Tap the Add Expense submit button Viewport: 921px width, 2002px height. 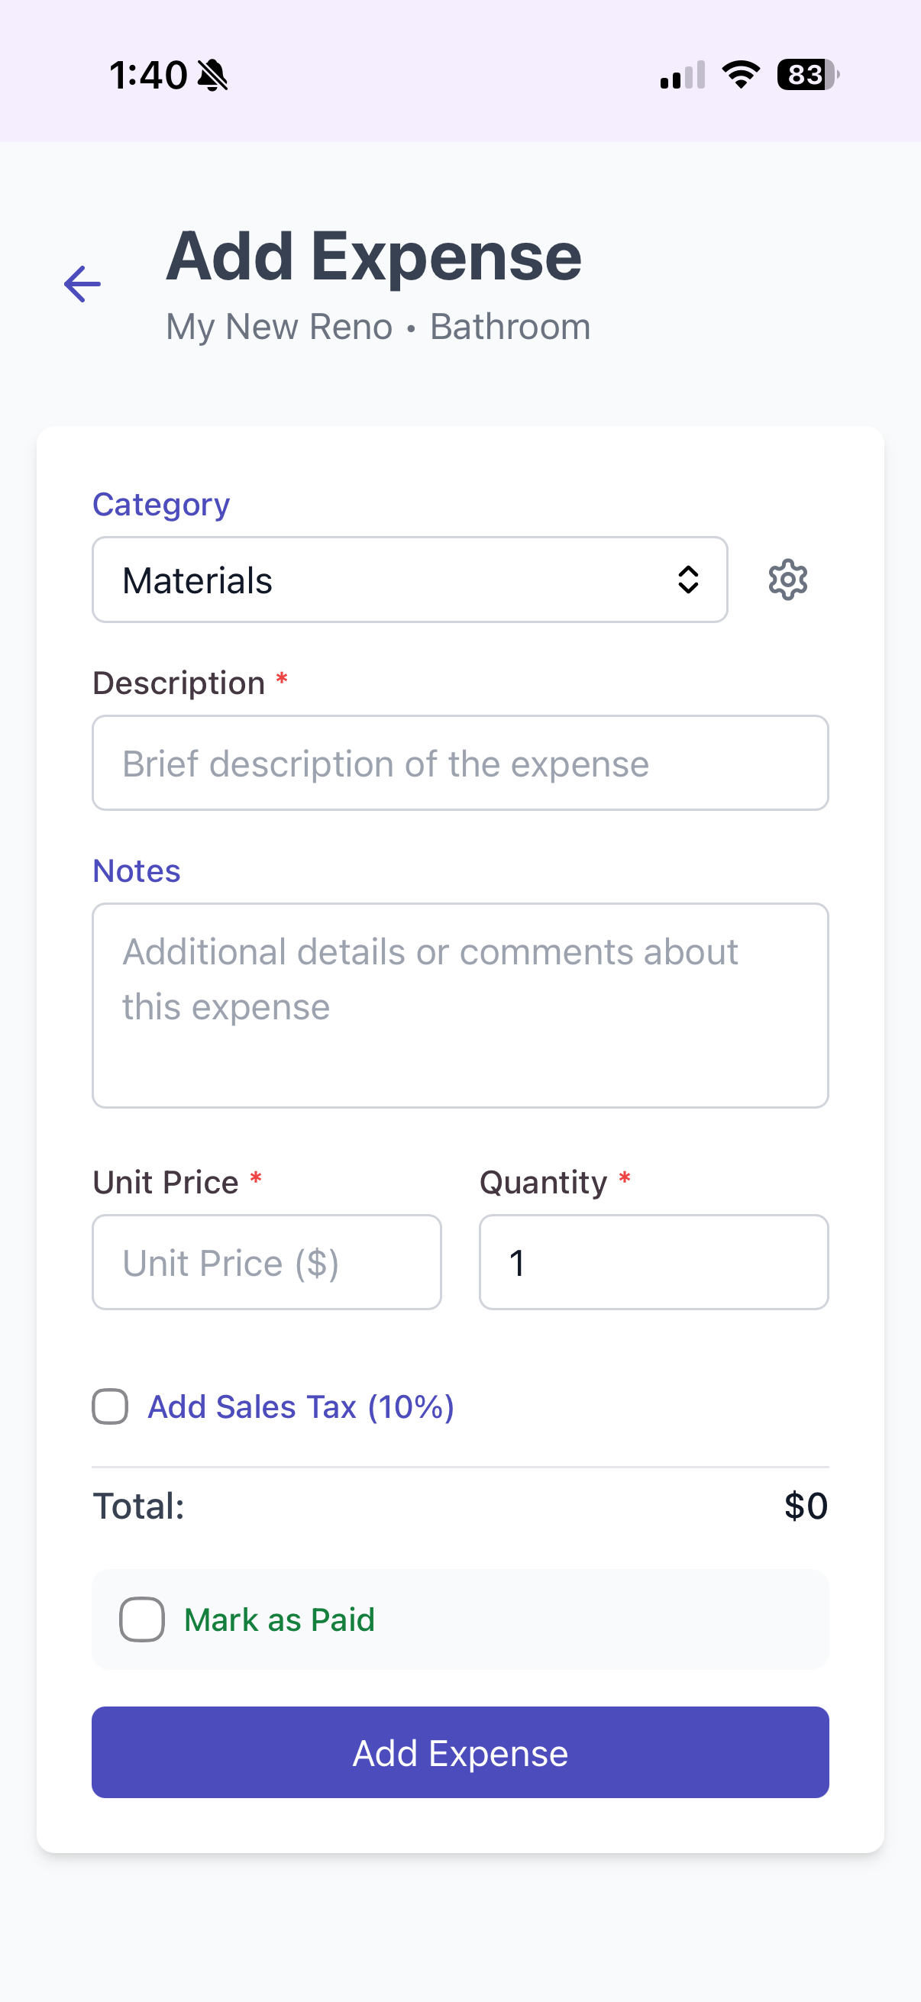(x=460, y=1752)
